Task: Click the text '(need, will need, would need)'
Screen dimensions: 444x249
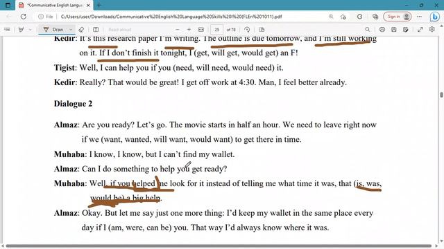Action: pyautogui.click(x=223, y=68)
